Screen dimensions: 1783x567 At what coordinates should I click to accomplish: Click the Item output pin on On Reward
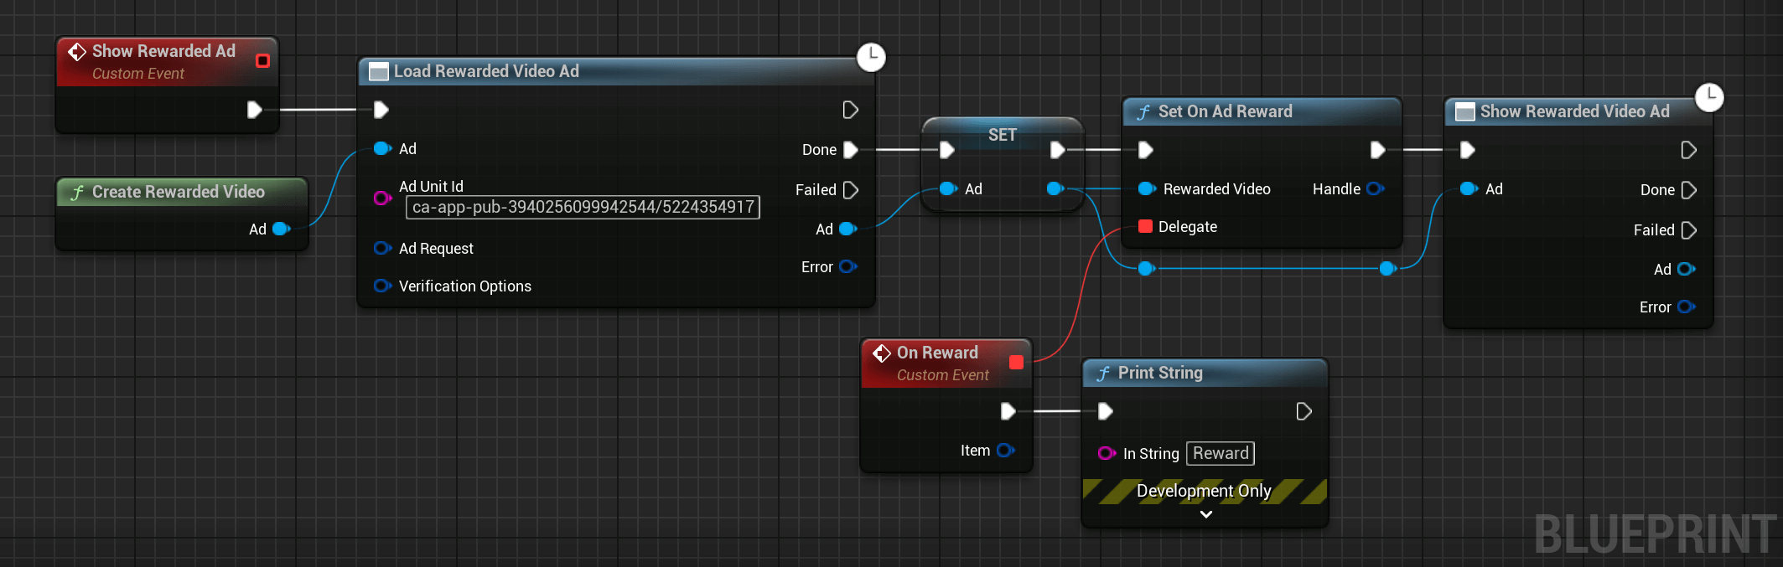click(x=1006, y=450)
